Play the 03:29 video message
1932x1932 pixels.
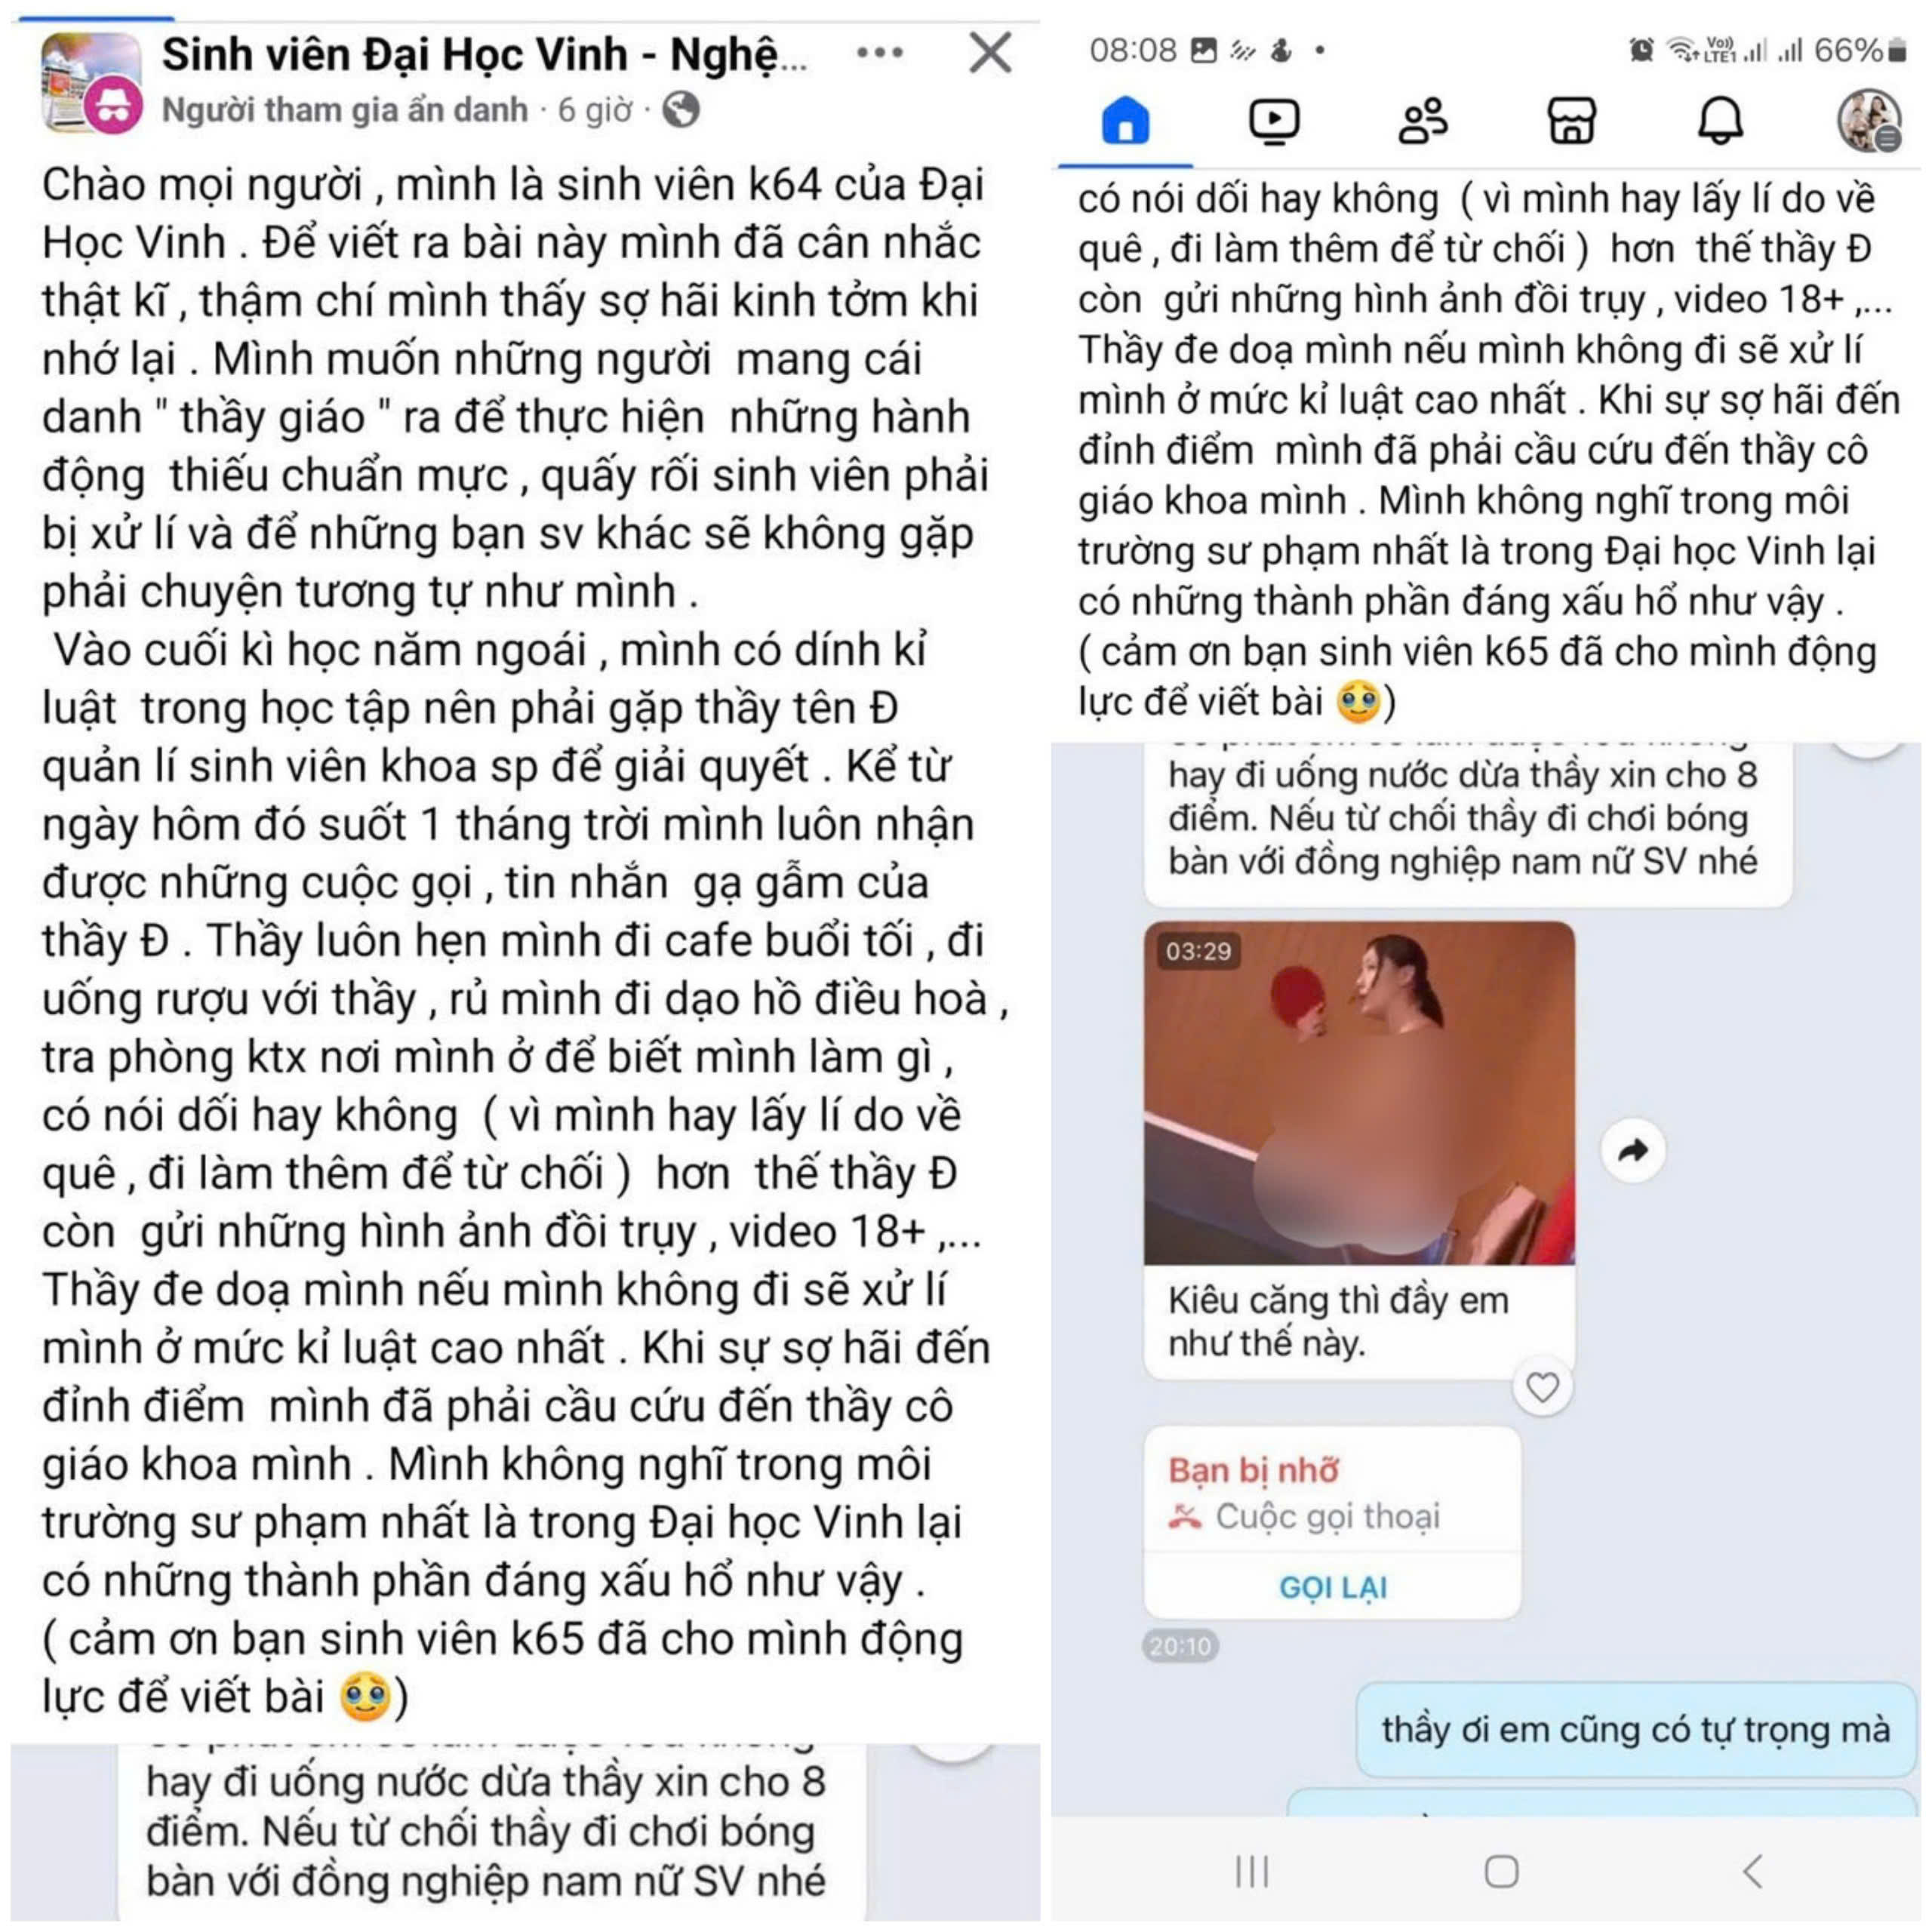point(1359,1092)
